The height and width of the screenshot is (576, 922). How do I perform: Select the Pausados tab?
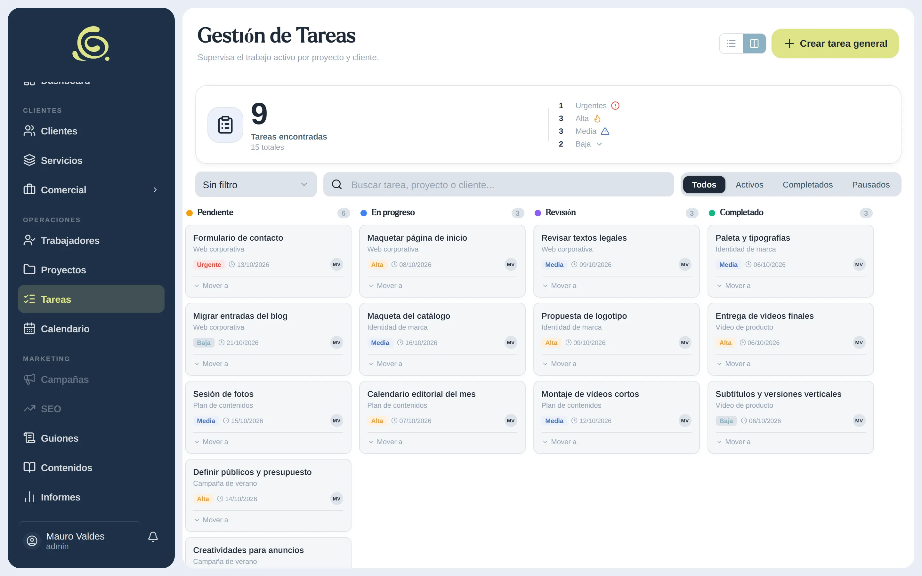tap(871, 184)
